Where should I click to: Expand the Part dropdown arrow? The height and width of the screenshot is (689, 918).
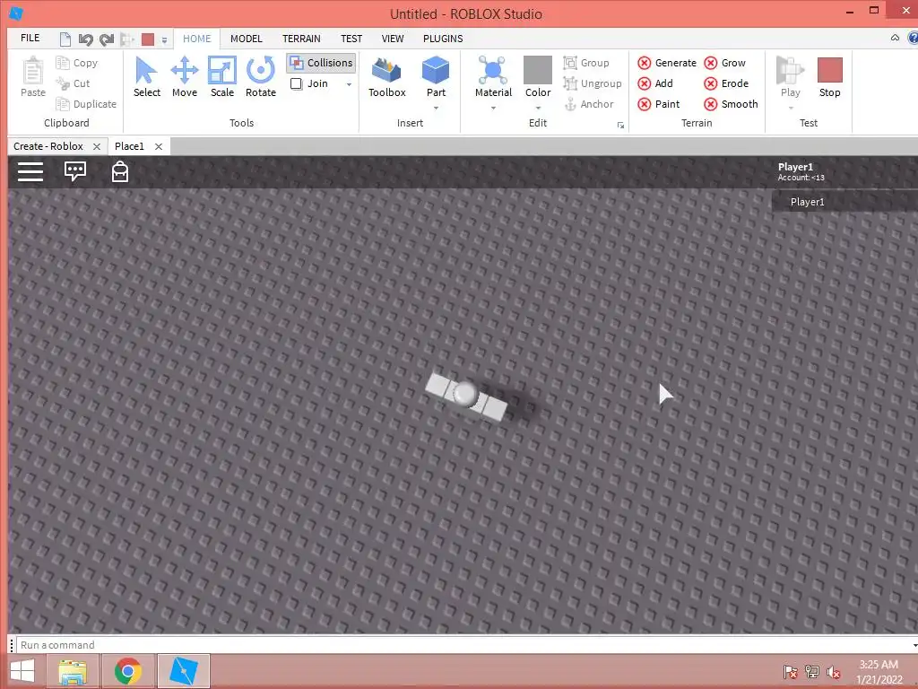[436, 108]
